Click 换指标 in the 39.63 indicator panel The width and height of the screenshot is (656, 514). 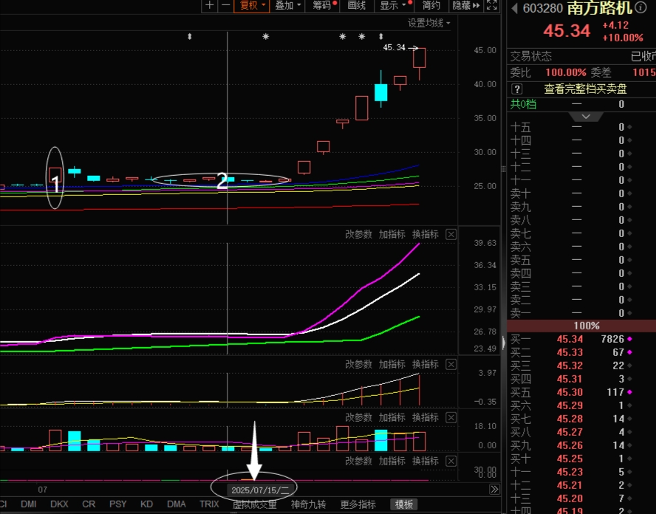click(x=426, y=234)
